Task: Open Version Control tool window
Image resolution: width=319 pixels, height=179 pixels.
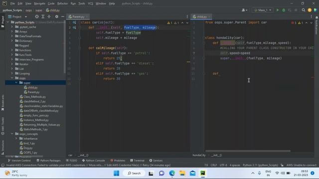Action: [19, 160]
